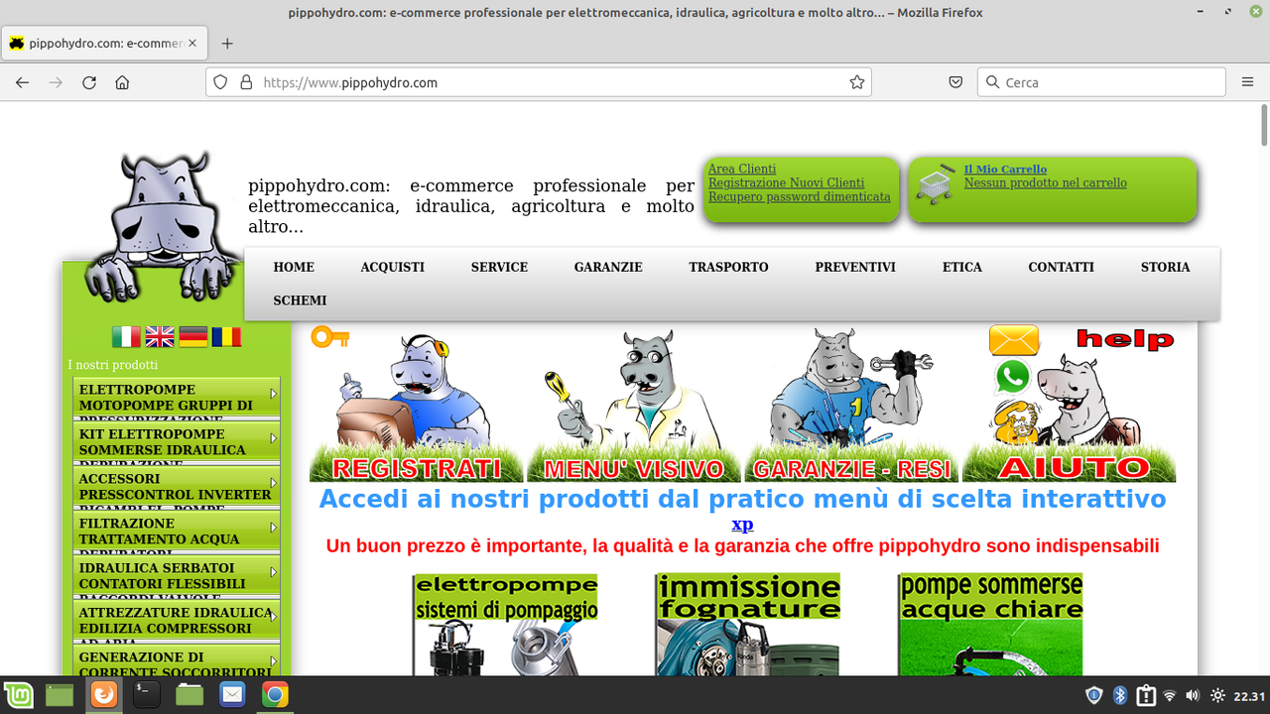Screen dimensions: 1270x714
Task: Open the clock showing 22.31
Action: 1249,695
